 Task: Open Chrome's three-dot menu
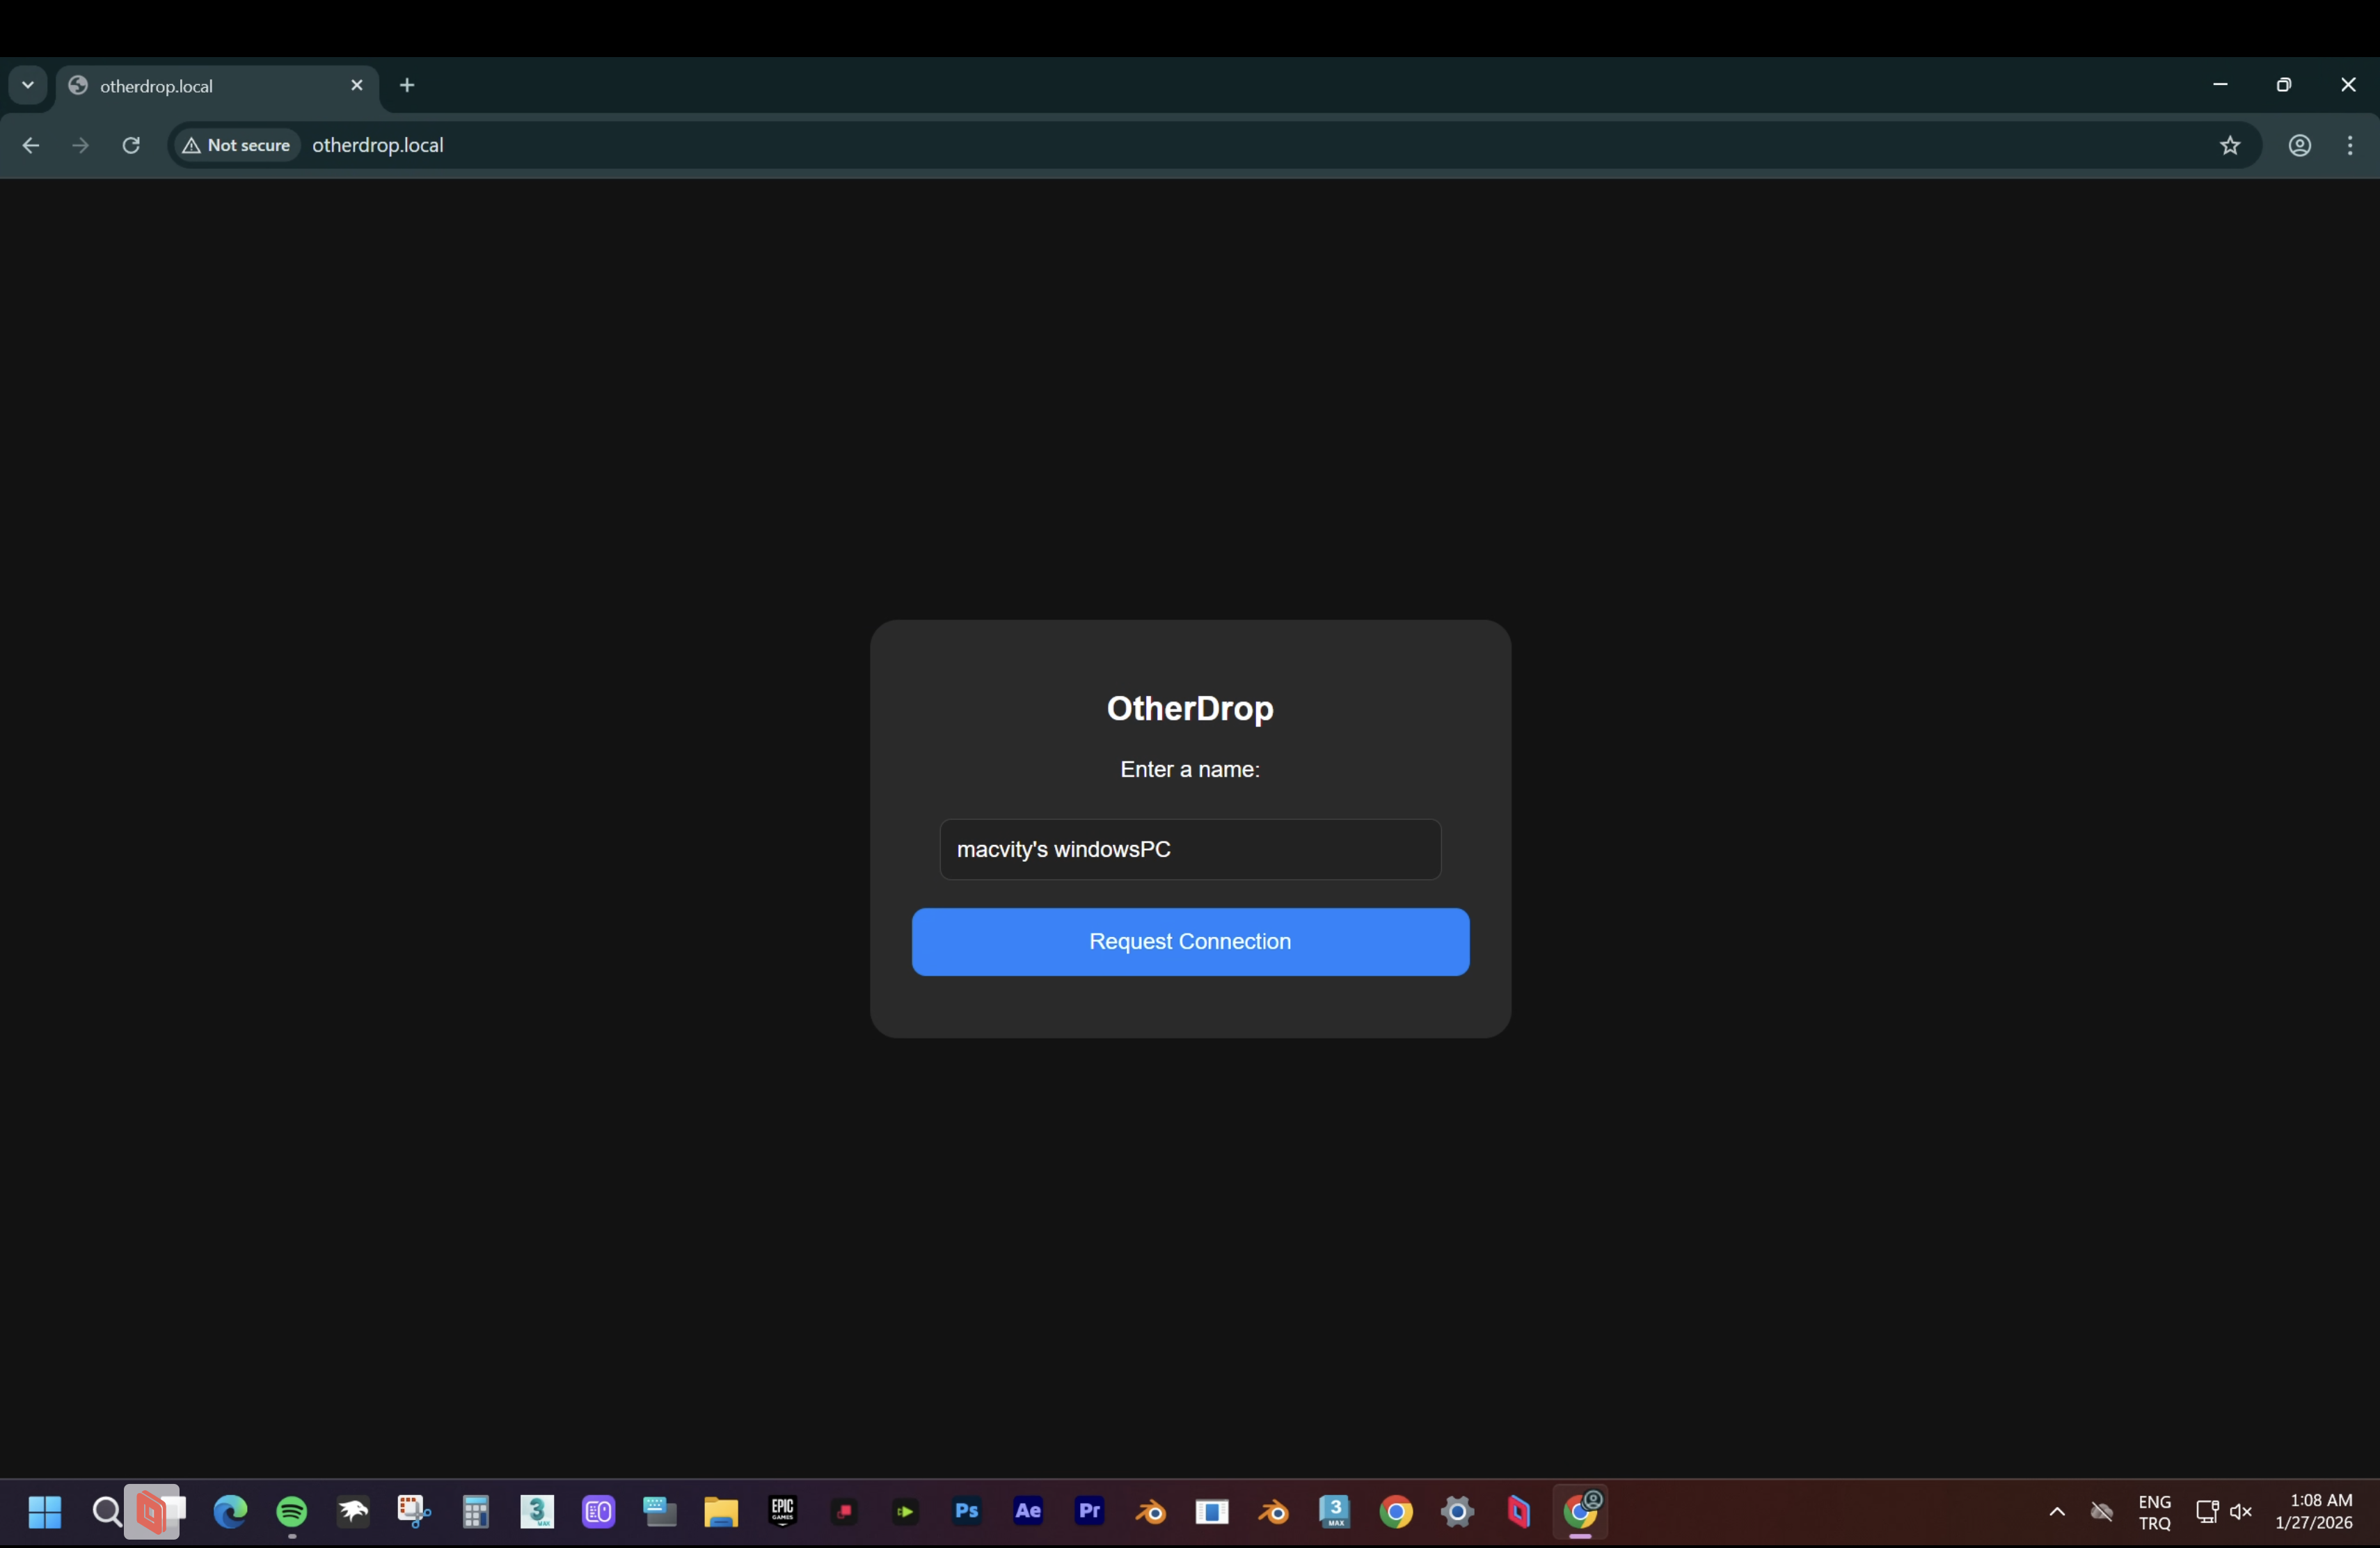pyautogui.click(x=2350, y=145)
